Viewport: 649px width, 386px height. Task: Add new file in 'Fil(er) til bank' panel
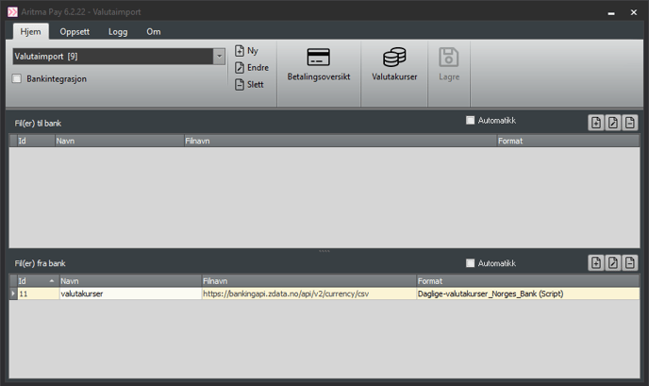pyautogui.click(x=596, y=122)
